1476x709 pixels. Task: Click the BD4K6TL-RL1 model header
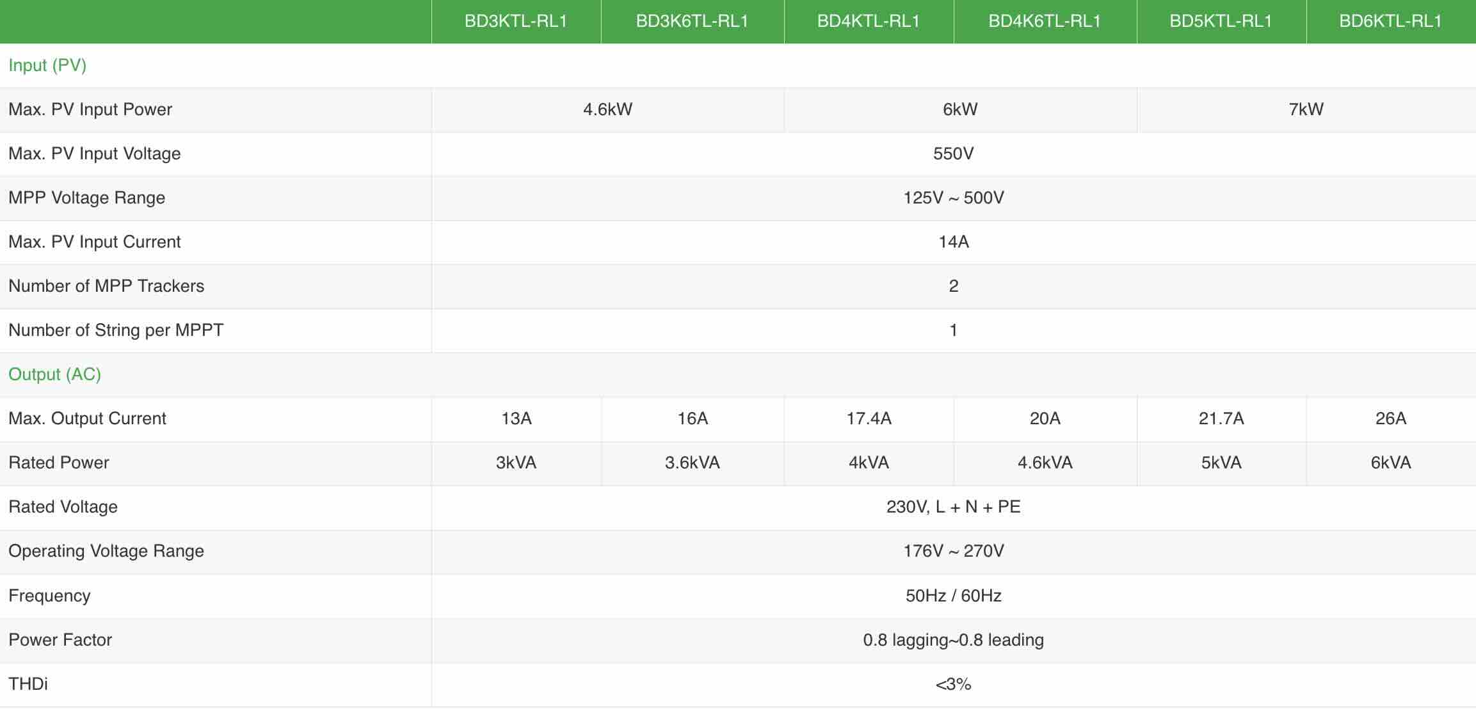1045,21
